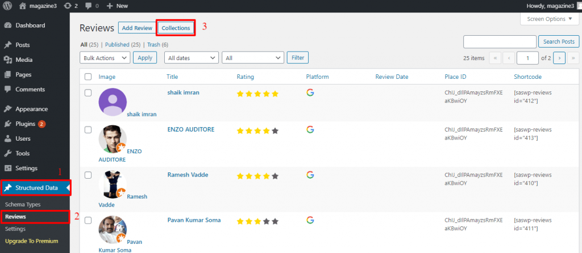The image size is (582, 253).
Task: Check the Ramesh Vadde row checkbox
Action: tap(88, 175)
